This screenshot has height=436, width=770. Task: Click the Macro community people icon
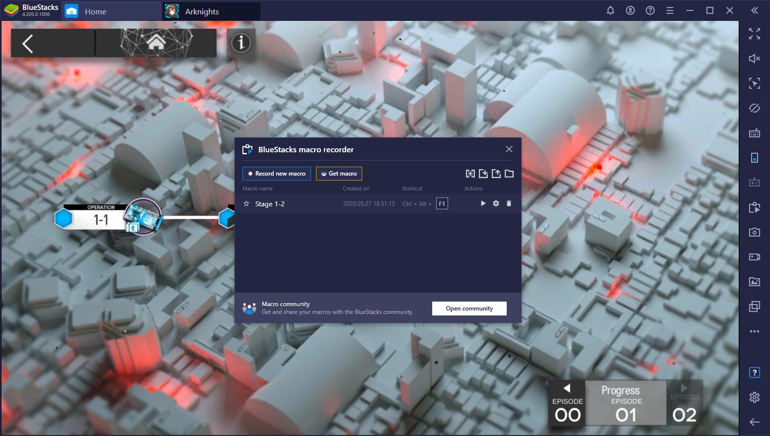click(x=249, y=308)
